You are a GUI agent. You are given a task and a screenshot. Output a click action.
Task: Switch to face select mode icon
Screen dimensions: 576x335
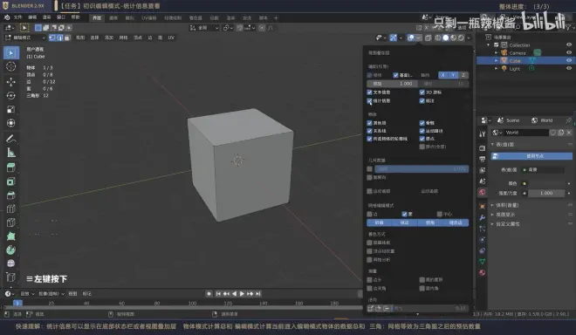(x=67, y=38)
